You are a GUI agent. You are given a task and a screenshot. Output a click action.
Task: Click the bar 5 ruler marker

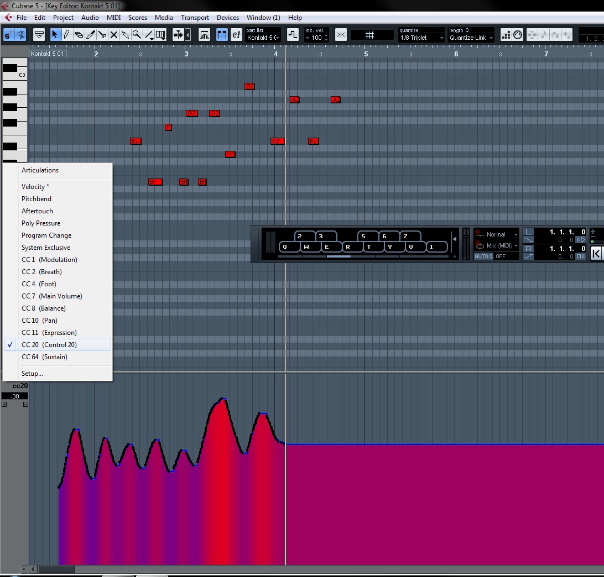(366, 54)
